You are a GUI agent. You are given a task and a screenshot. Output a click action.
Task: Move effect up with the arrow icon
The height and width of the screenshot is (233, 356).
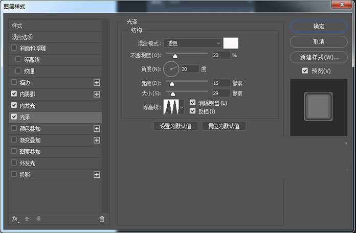(27, 219)
